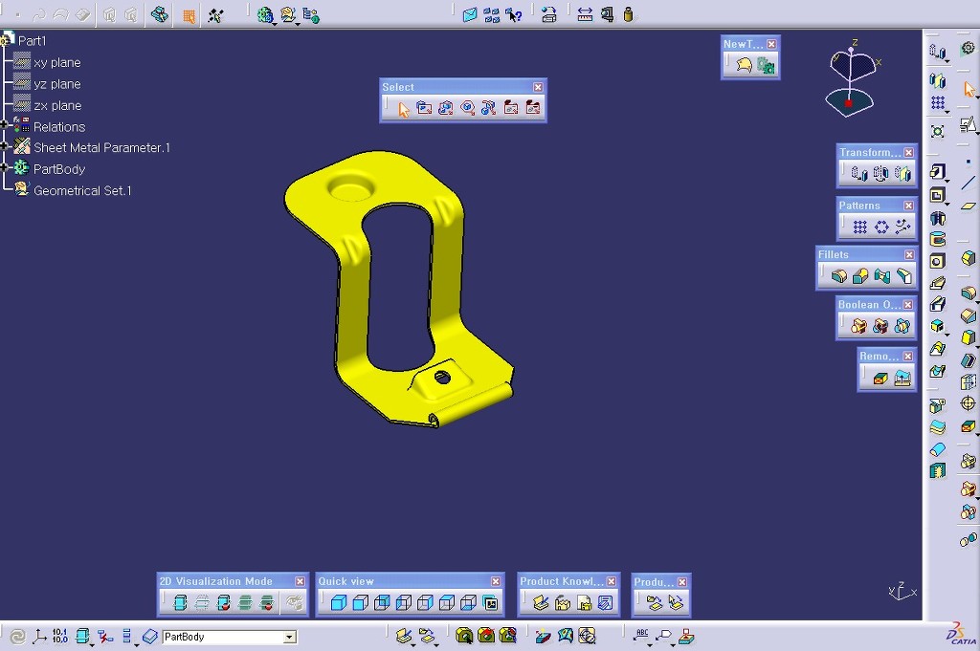Click first cube icon in Quick view toolbar
This screenshot has height=651, width=980.
pyautogui.click(x=338, y=603)
